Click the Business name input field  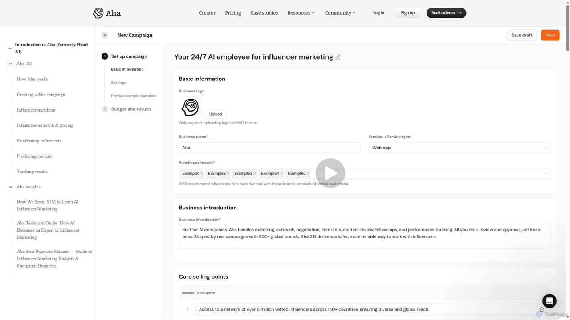(269, 148)
